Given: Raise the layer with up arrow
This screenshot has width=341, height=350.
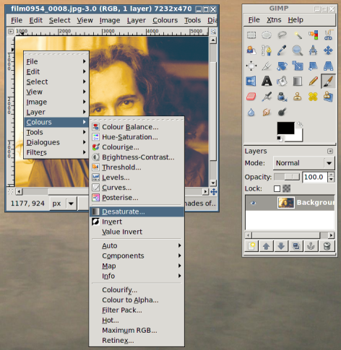Looking at the screenshot, I should click(x=267, y=246).
